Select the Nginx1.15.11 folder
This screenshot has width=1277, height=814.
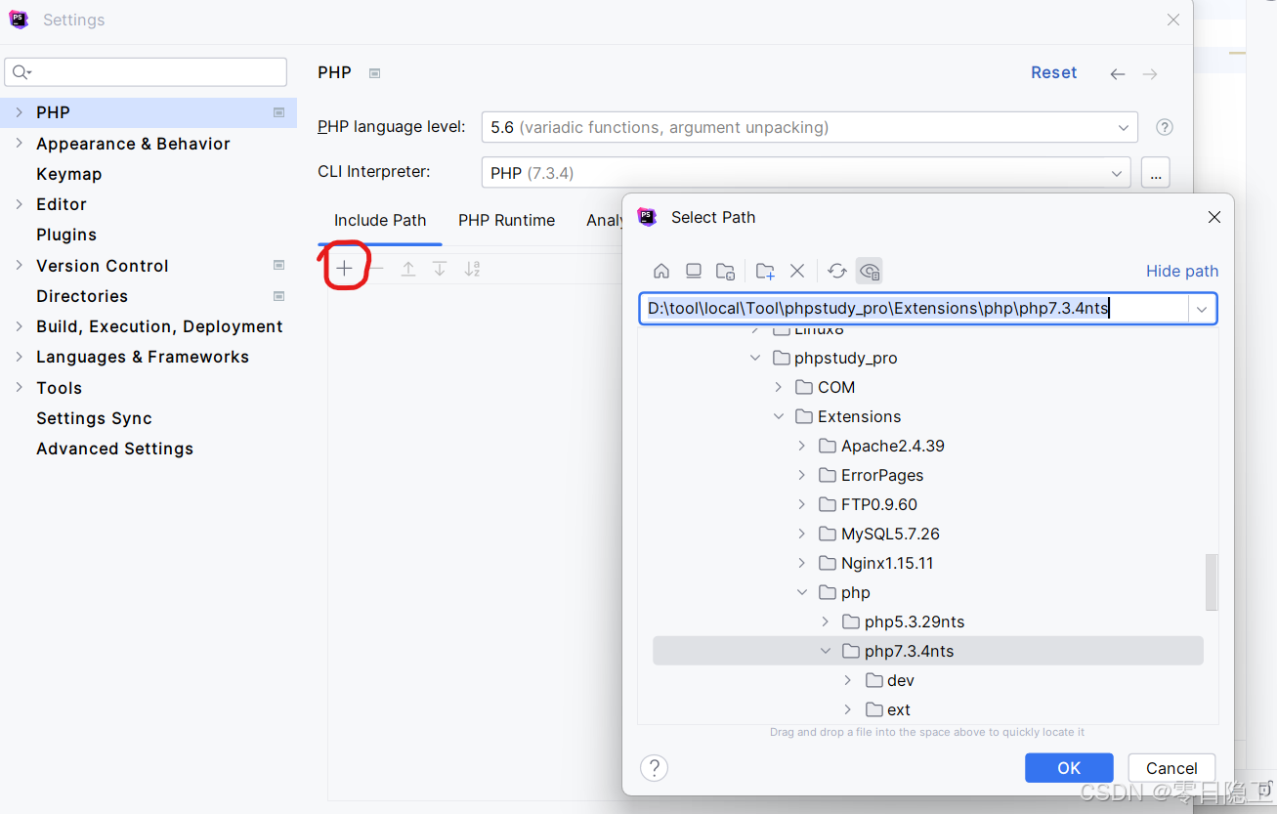[887, 563]
